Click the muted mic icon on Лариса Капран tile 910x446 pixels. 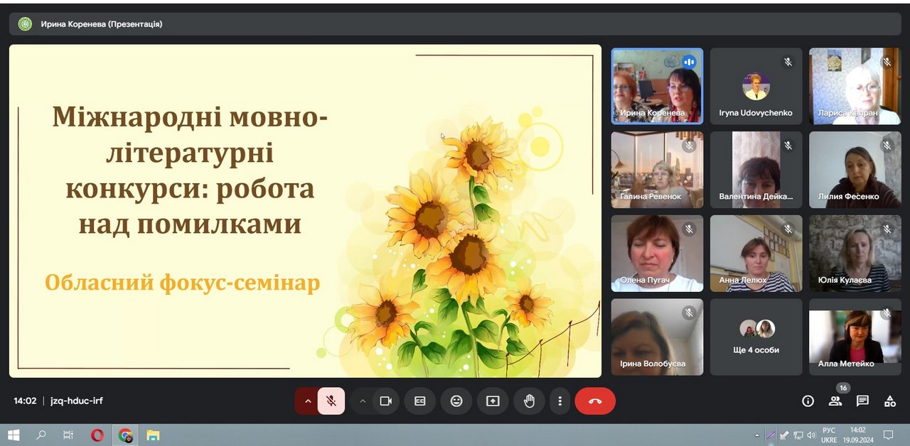pyautogui.click(x=887, y=62)
